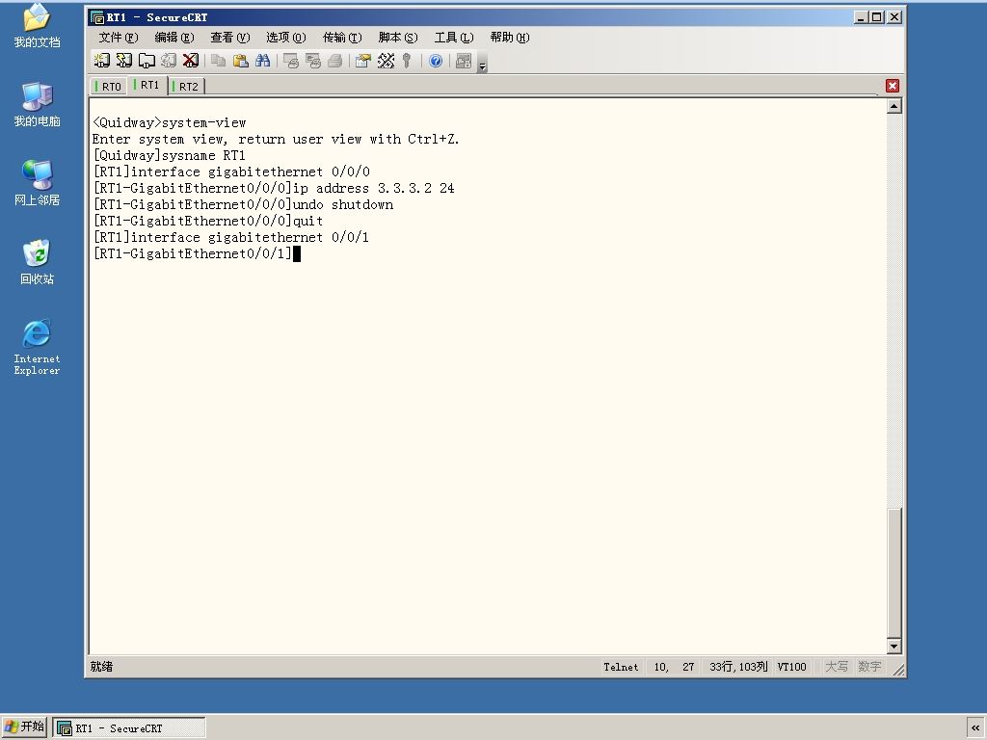Screen dimensions: 987x740
Task: Click the 33行,103列 status entry
Action: pyautogui.click(x=738, y=667)
